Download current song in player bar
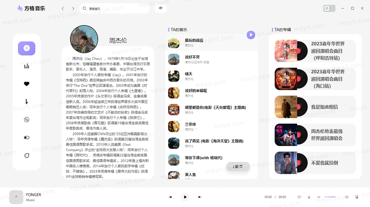 (309, 197)
